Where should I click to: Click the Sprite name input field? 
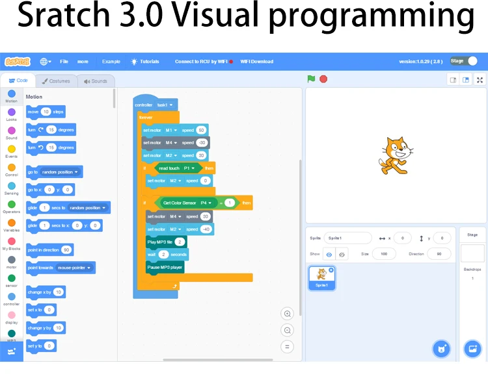tap(347, 238)
